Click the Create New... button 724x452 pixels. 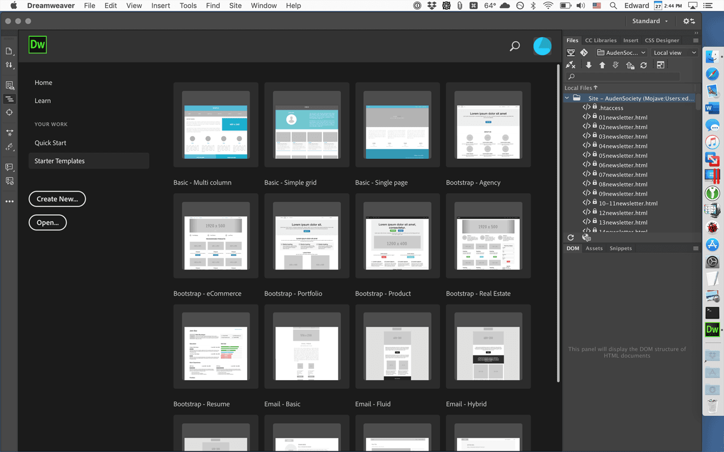(x=57, y=199)
